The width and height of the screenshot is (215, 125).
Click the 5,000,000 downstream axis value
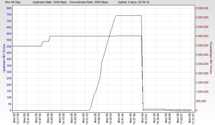tap(202, 17)
